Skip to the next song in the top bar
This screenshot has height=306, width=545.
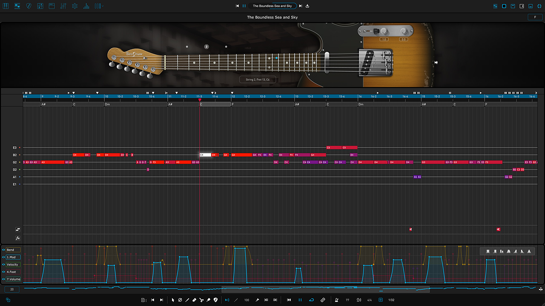[x=301, y=6]
